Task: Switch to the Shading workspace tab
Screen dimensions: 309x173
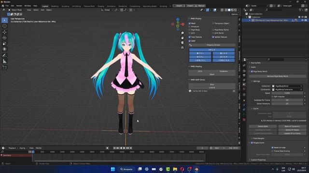Action: [101, 6]
